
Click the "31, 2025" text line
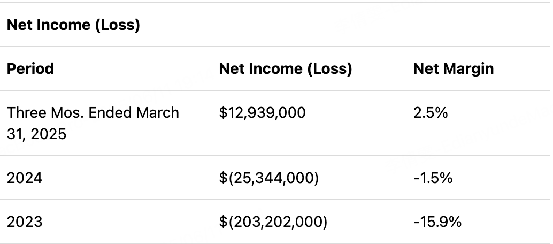pos(37,134)
